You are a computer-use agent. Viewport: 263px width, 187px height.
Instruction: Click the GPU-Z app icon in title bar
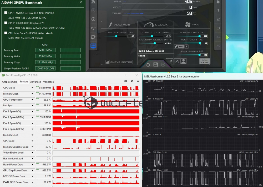point(3,75)
